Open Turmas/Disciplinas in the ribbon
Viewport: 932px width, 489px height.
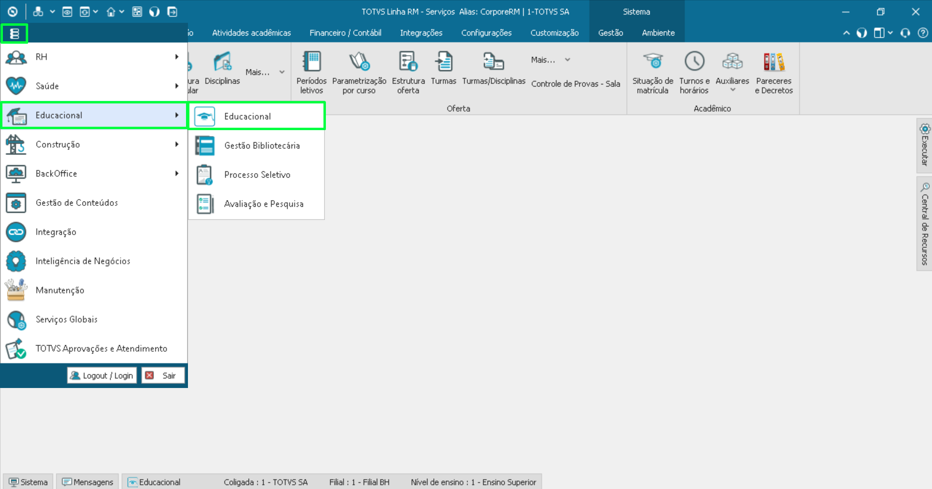(x=493, y=68)
